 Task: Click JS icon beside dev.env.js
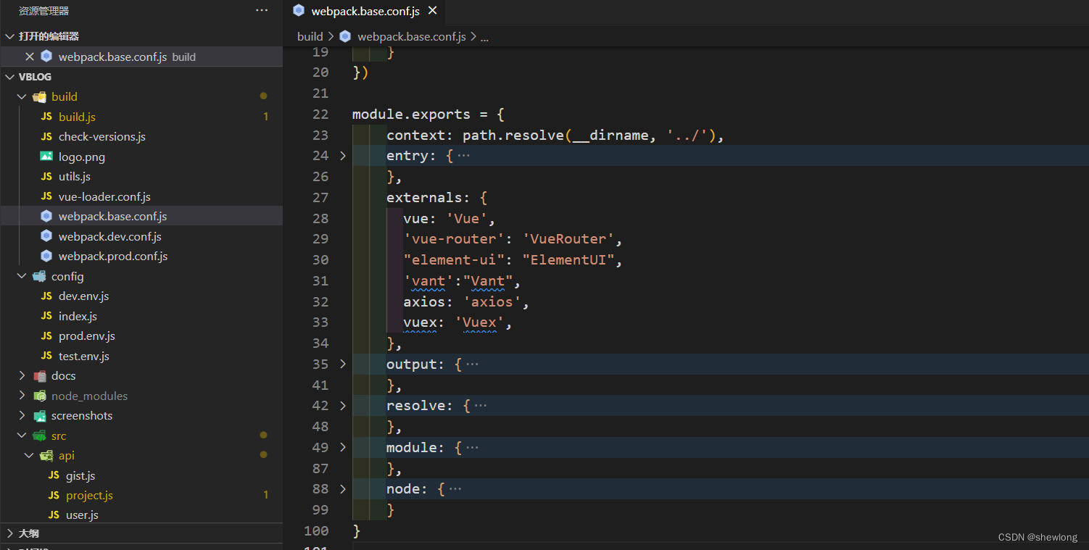pyautogui.click(x=46, y=296)
